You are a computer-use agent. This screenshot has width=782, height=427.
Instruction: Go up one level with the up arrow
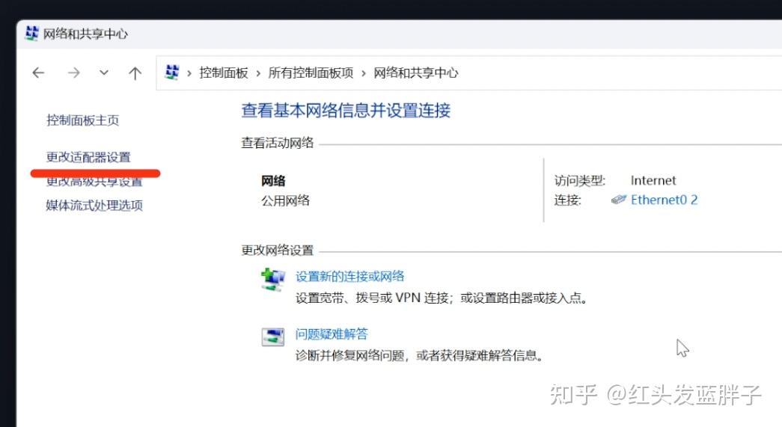tap(135, 73)
